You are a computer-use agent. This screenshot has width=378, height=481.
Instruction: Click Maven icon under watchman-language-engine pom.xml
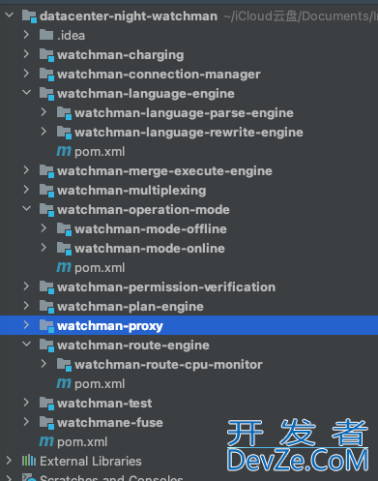click(64, 151)
